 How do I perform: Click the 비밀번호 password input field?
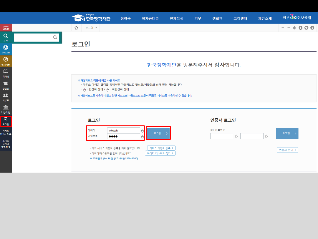point(123,136)
